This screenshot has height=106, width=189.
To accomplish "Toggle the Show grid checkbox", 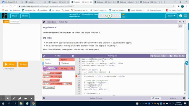I will click(x=4, y=69).
